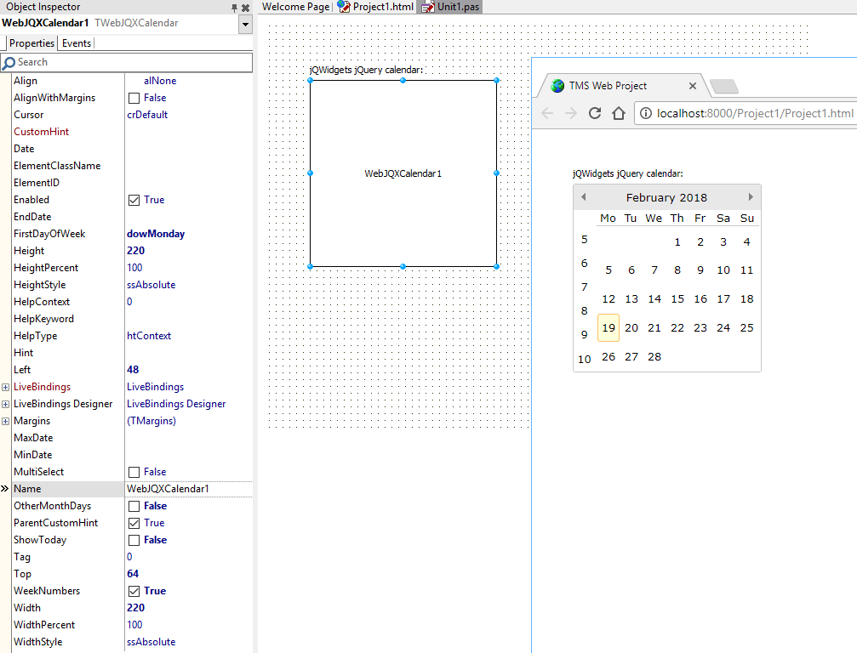Expand the LiveBindings Designer node
Screen dimensions: 857x653
tap(5, 405)
